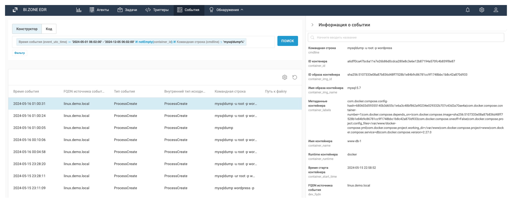Select the Конструктор tab
Screen dimensions: 512x205
tap(27, 29)
